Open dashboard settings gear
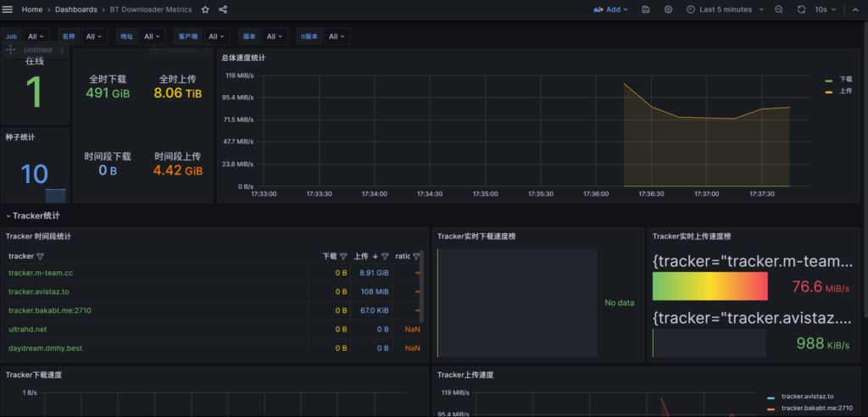The width and height of the screenshot is (868, 417). [668, 9]
